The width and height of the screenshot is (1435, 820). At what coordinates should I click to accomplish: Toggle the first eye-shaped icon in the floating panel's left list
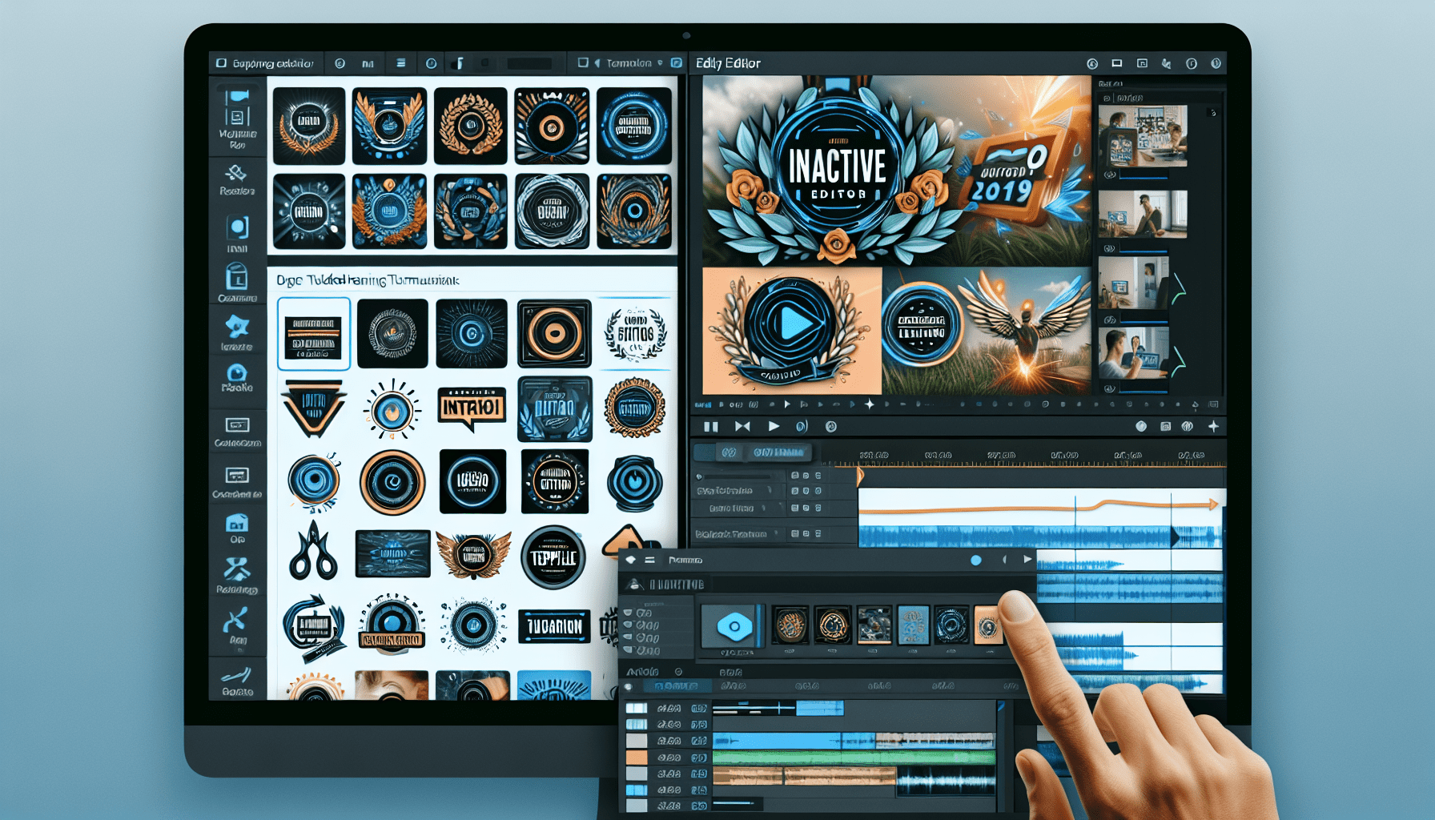(628, 613)
